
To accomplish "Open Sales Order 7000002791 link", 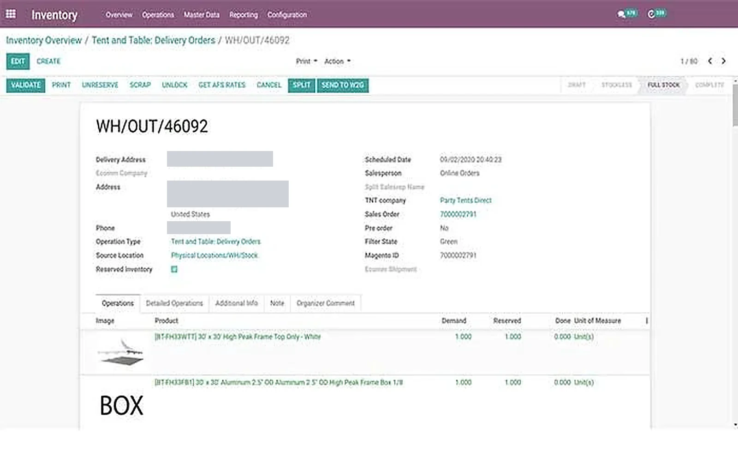I will coord(458,214).
